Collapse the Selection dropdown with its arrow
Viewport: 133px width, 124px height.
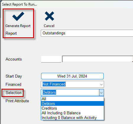(x=101, y=93)
